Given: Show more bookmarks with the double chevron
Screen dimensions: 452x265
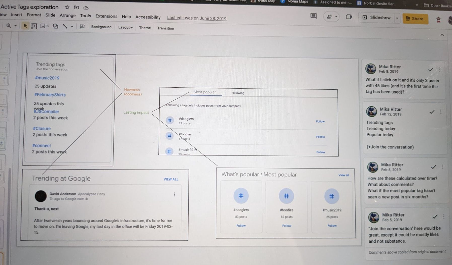Looking at the screenshot, I should pos(417,5).
